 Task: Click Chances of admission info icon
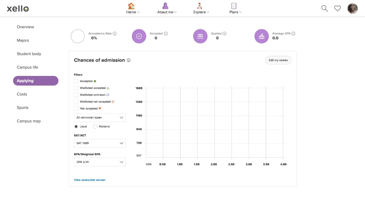pos(128,60)
